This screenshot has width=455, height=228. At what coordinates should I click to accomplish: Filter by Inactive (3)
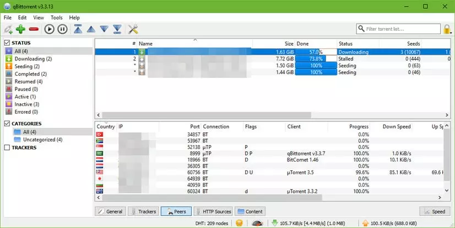tap(48, 104)
